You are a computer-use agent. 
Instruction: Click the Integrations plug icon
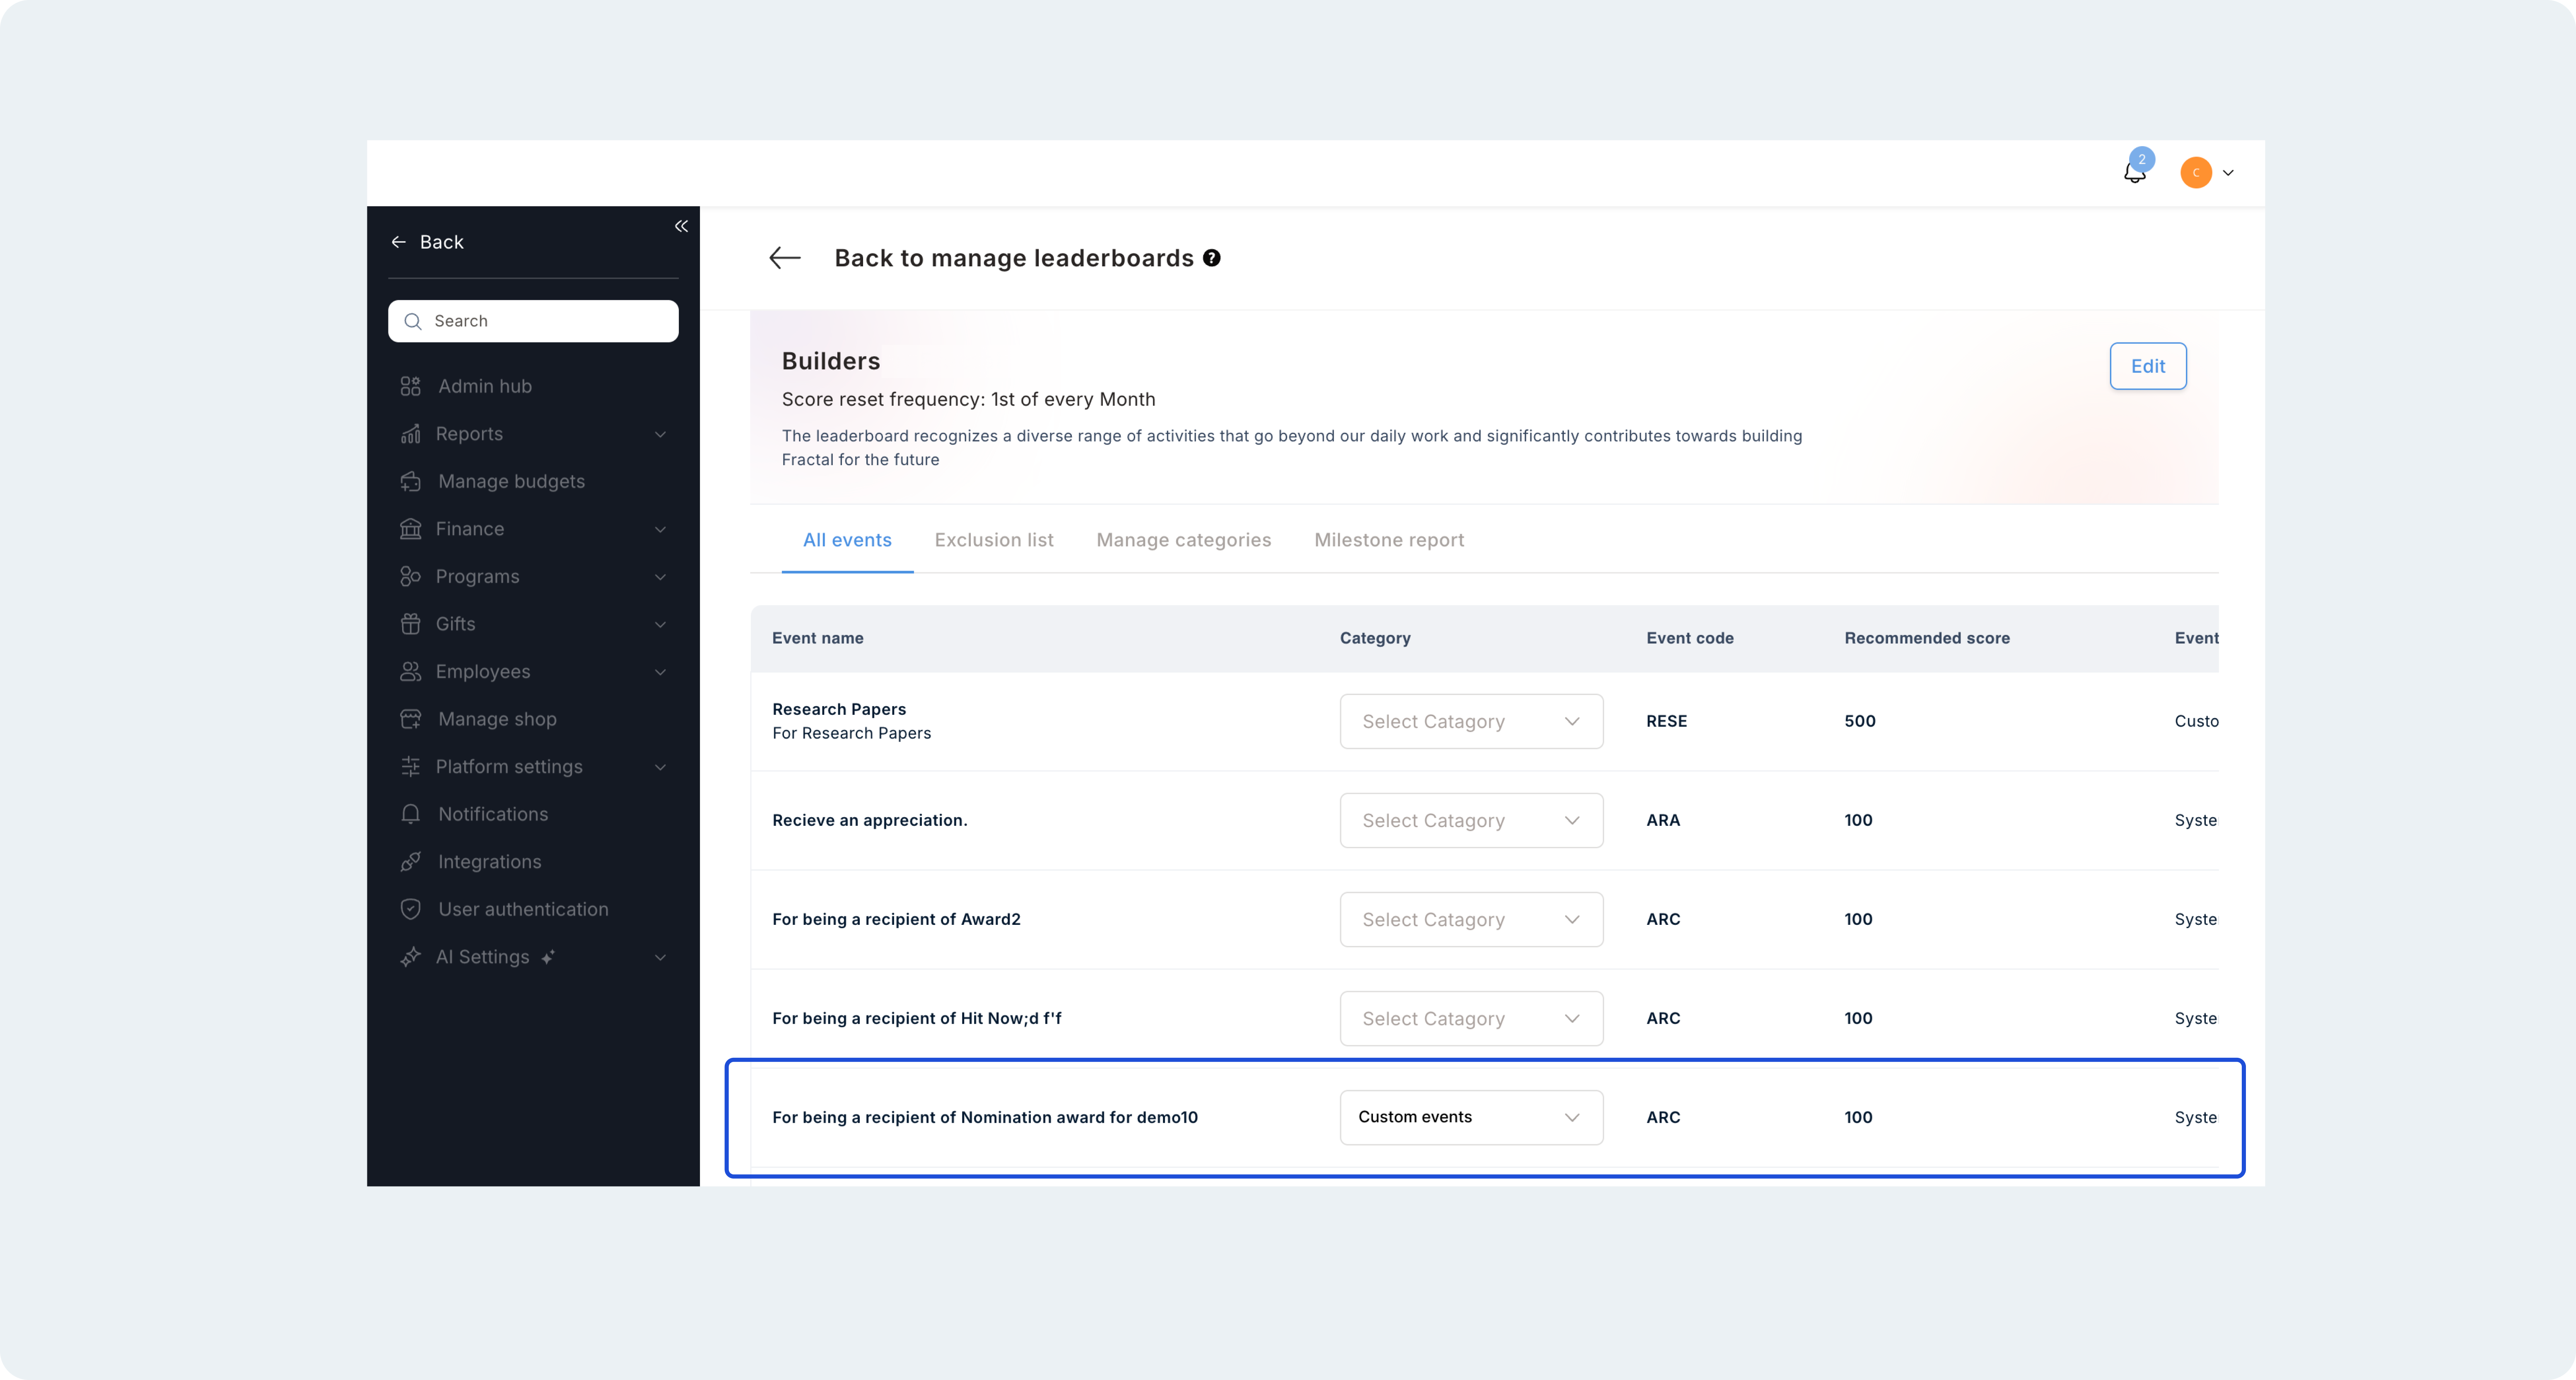[x=410, y=861]
